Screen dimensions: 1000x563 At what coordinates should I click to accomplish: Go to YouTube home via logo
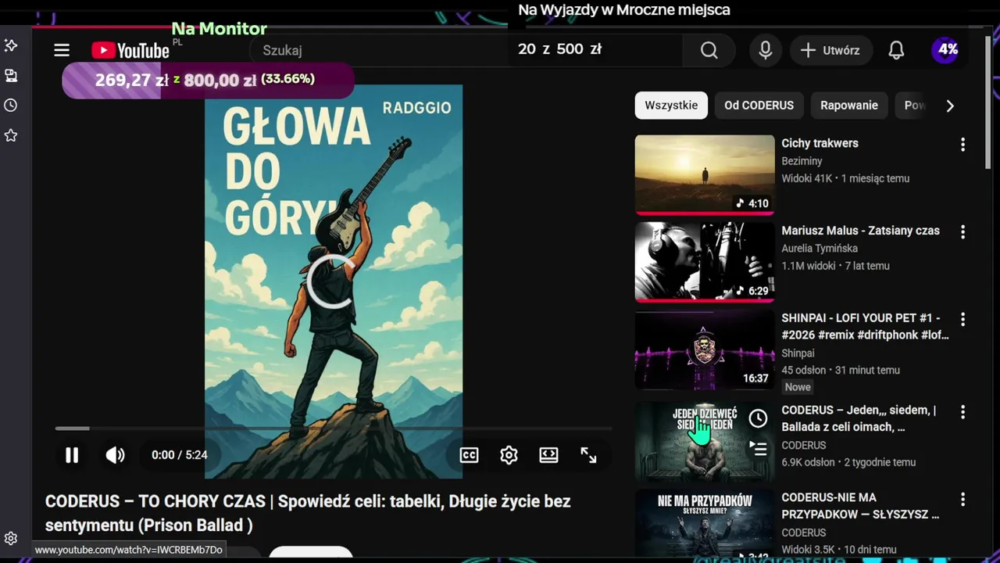point(130,50)
